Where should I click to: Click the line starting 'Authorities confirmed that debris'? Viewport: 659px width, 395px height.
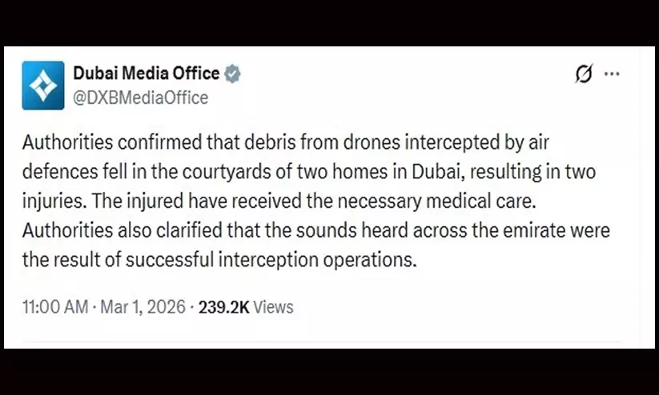pos(288,143)
